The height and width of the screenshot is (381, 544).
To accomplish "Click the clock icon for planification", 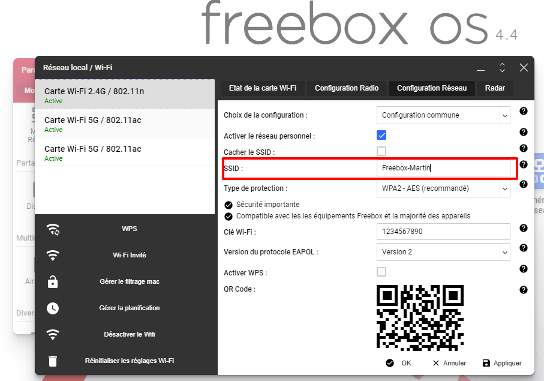I will point(53,308).
